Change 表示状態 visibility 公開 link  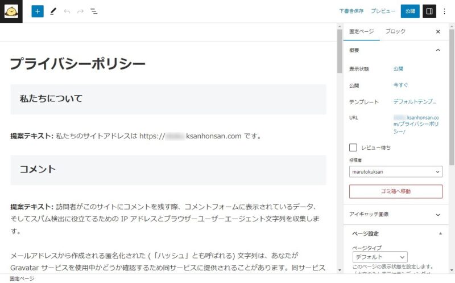(x=398, y=68)
